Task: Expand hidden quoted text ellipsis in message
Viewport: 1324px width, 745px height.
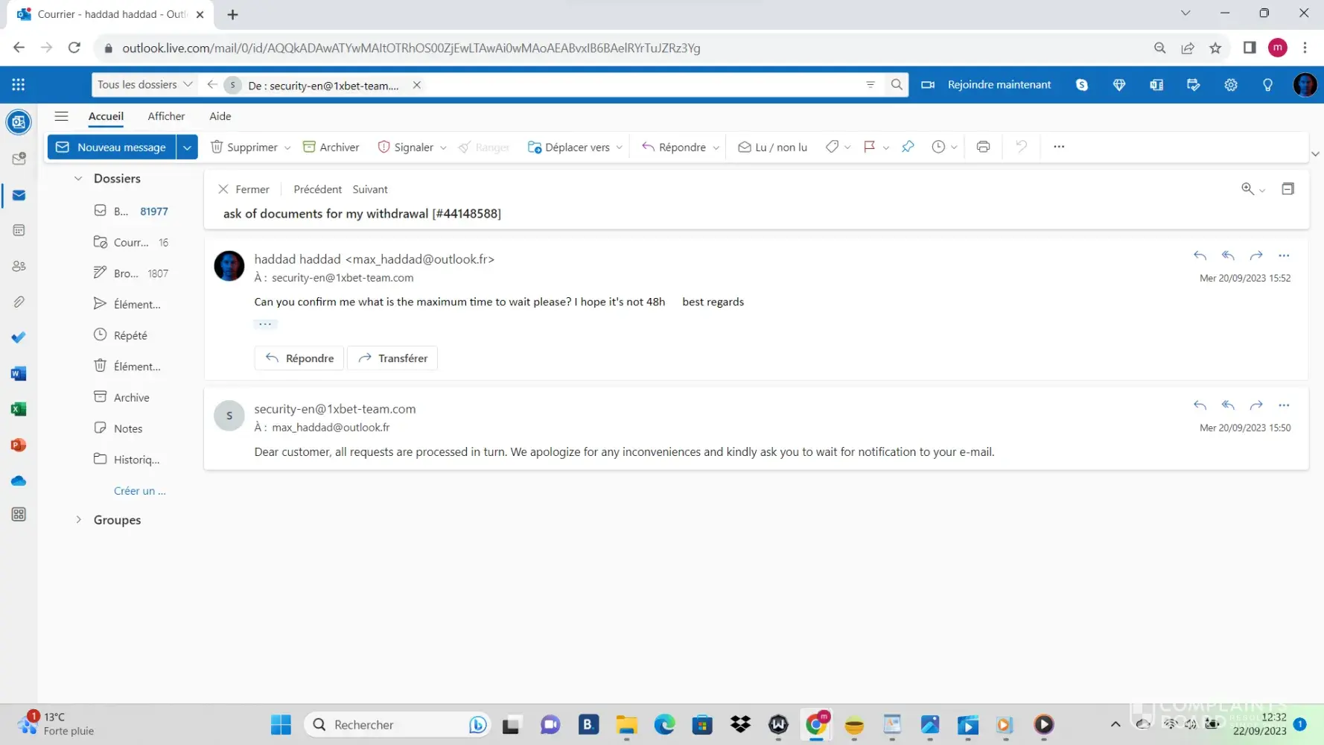Action: point(265,324)
